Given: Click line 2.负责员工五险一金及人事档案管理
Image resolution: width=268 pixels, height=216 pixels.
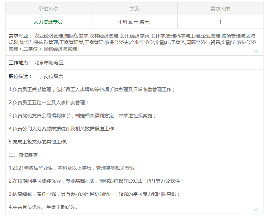Looking at the screenshot, I should pyautogui.click(x=49, y=102).
